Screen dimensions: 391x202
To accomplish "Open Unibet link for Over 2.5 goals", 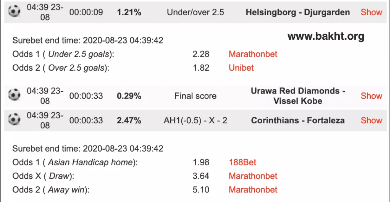I will pyautogui.click(x=241, y=68).
